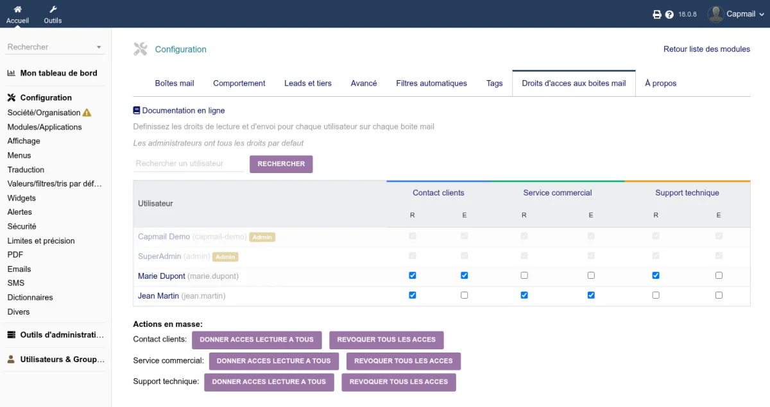Open Modules/Applications in the sidebar

[x=45, y=127]
